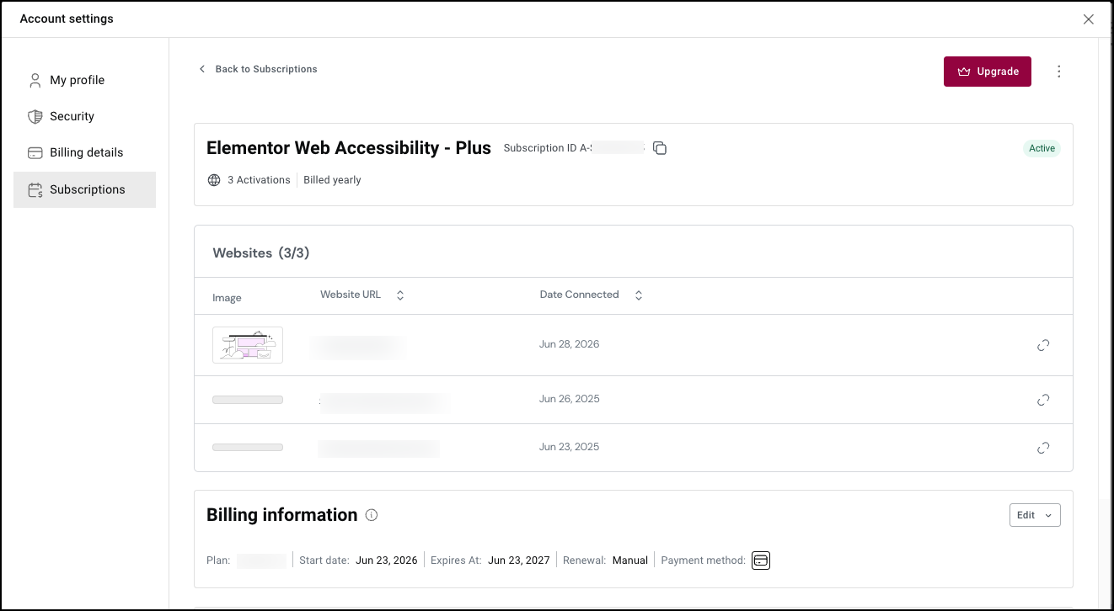The height and width of the screenshot is (611, 1114).
Task: Open Billing details page
Action: [84, 152]
